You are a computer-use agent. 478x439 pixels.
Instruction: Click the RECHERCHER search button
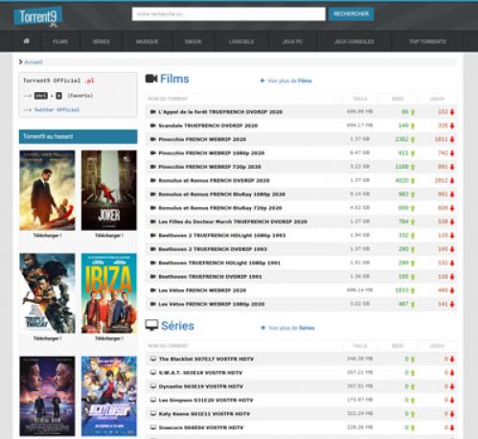[352, 14]
